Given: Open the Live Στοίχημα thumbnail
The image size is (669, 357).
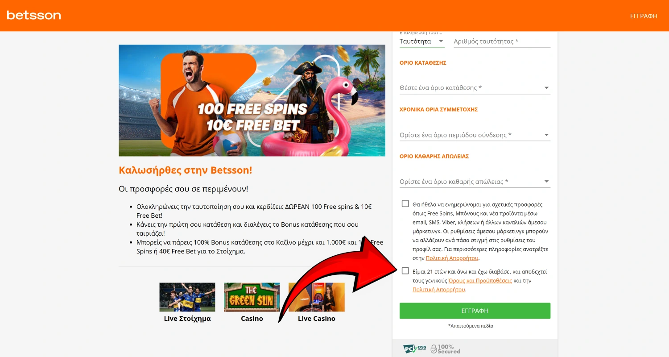Looking at the screenshot, I should pos(187,297).
